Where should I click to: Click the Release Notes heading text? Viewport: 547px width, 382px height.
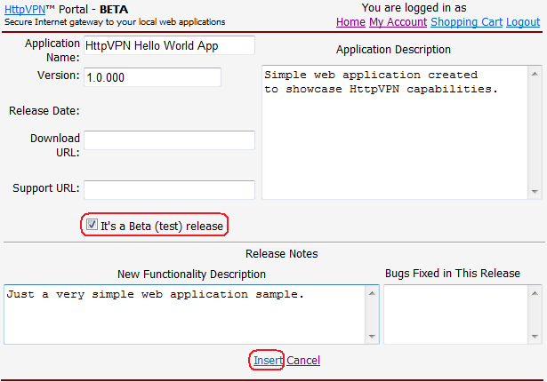[282, 253]
